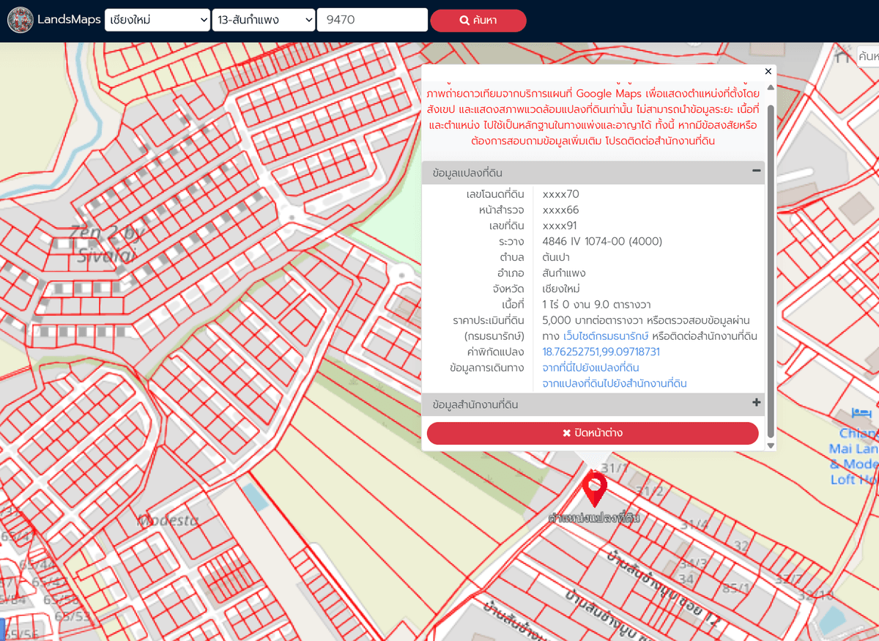Image resolution: width=879 pixels, height=641 pixels.
Task: Click the LandsMaps logo image
Action: point(20,20)
